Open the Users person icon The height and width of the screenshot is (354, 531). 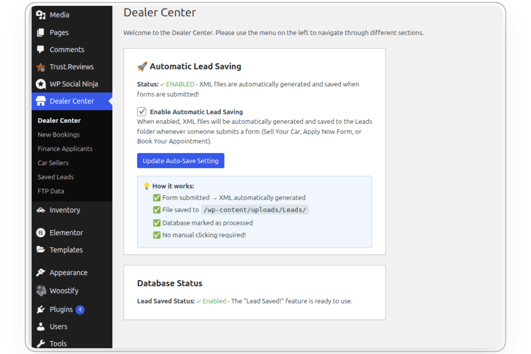(41, 326)
